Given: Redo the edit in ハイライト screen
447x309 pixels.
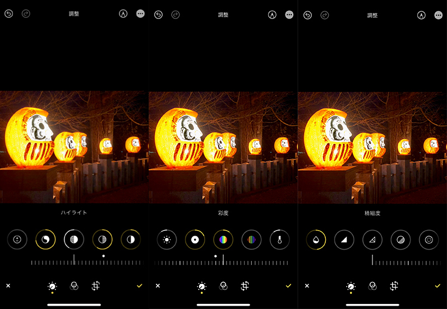Looking at the screenshot, I should 26,13.
